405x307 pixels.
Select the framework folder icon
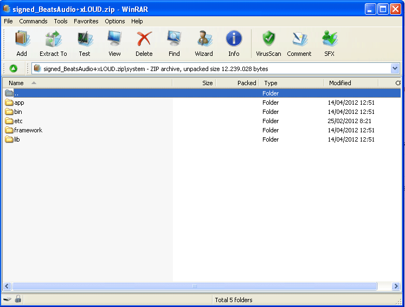point(9,130)
